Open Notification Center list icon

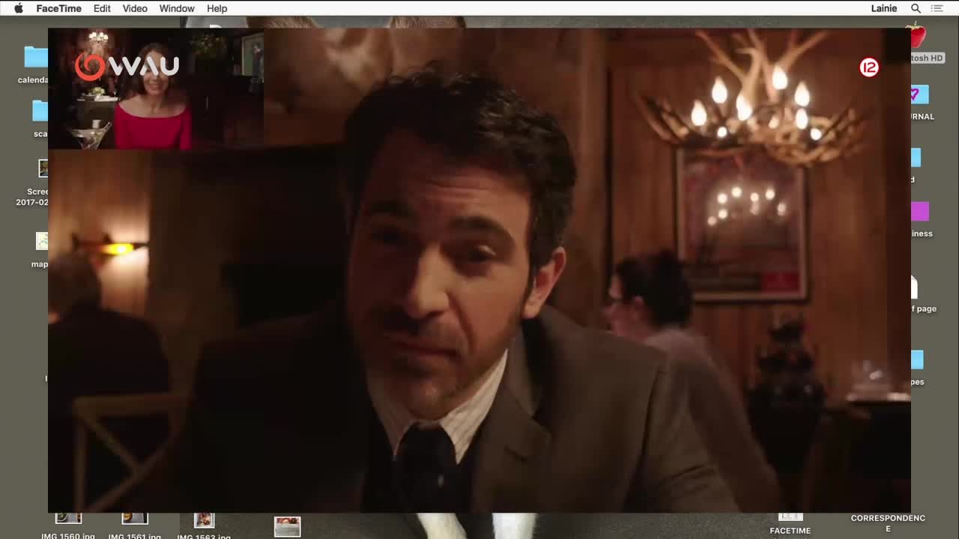(937, 8)
